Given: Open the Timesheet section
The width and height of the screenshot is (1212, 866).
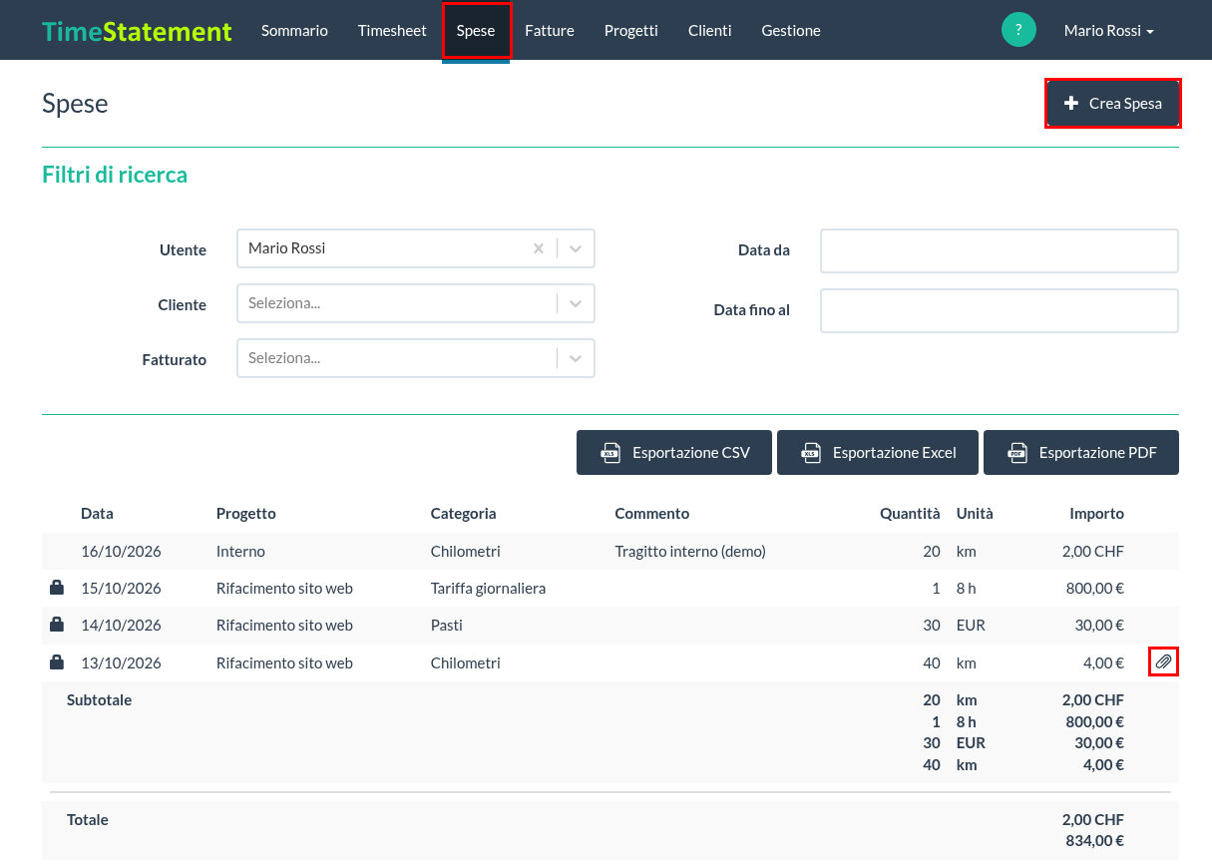Looking at the screenshot, I should pos(392,30).
